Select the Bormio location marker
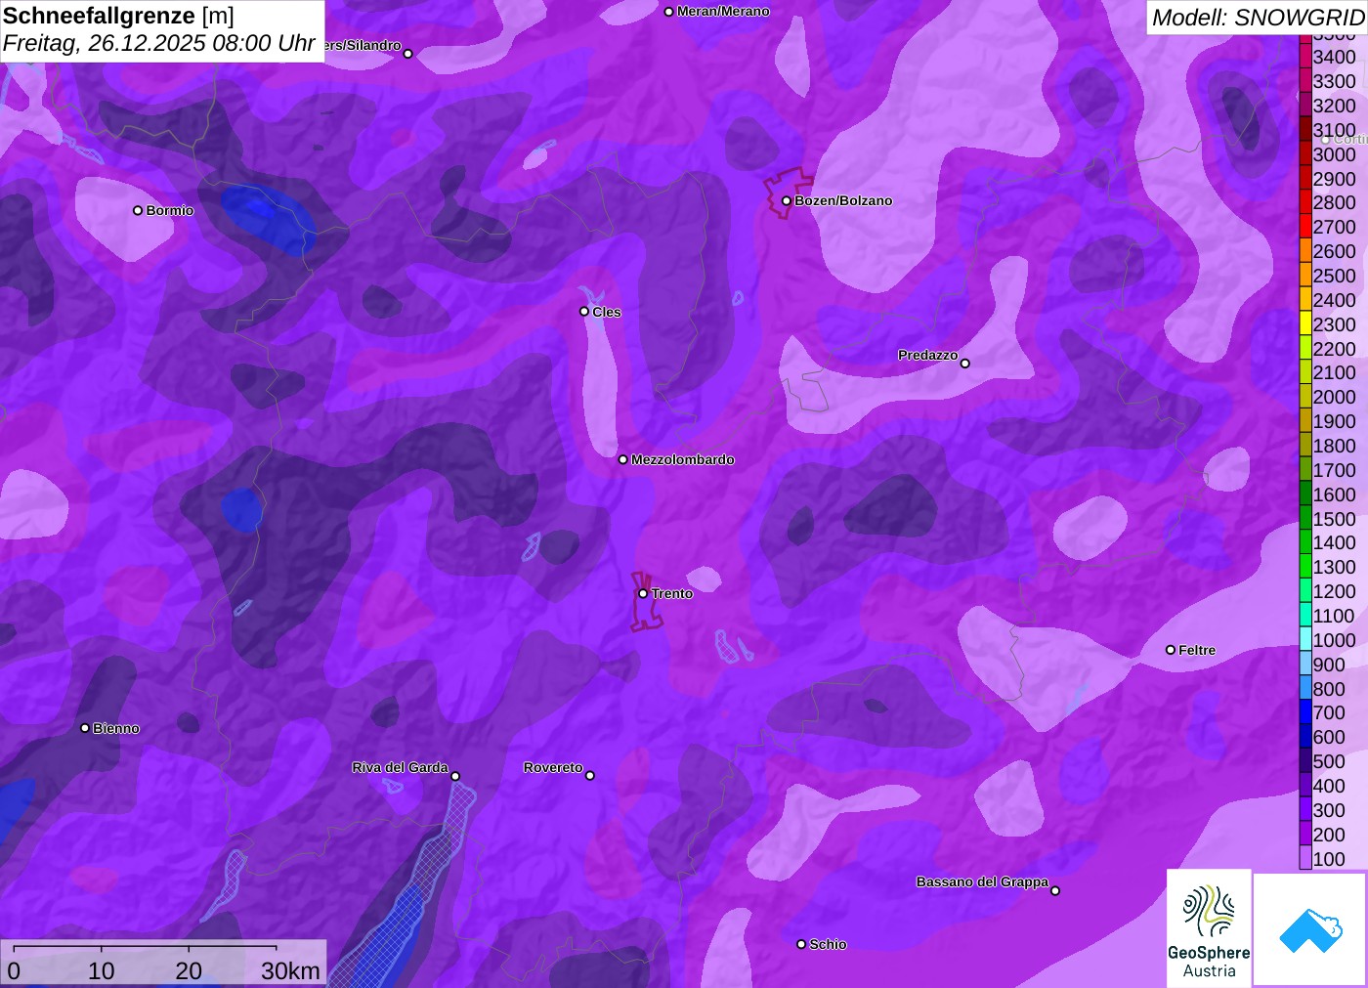Image resolution: width=1368 pixels, height=988 pixels. coord(138,210)
